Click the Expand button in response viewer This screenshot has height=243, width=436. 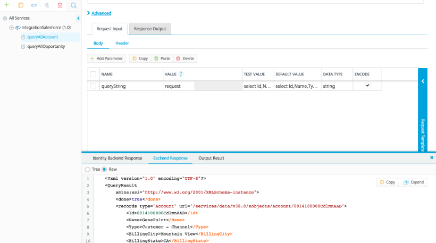pos(413,182)
